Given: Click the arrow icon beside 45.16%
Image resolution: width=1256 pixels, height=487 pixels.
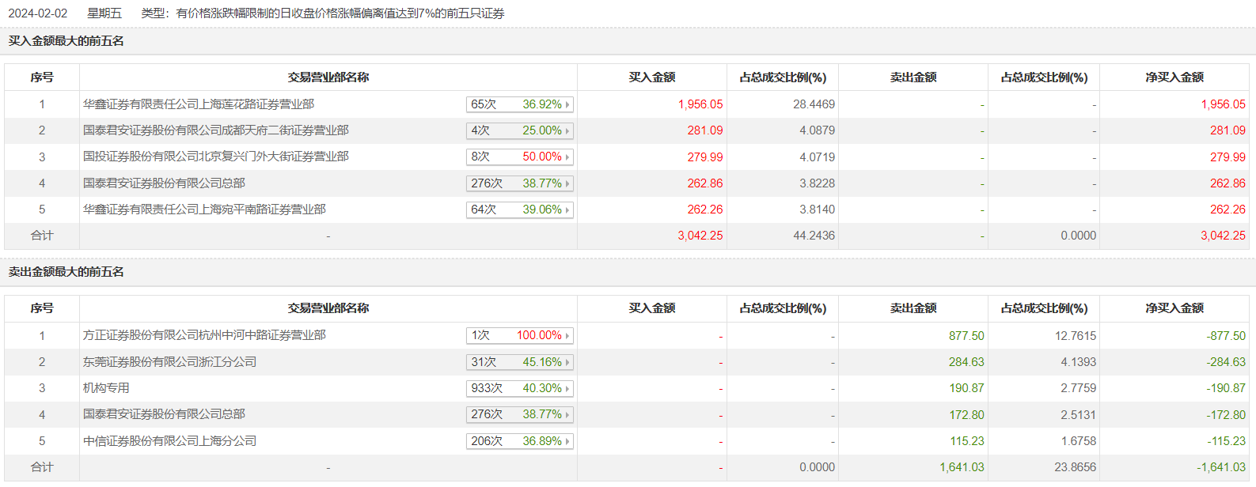Looking at the screenshot, I should coord(567,363).
